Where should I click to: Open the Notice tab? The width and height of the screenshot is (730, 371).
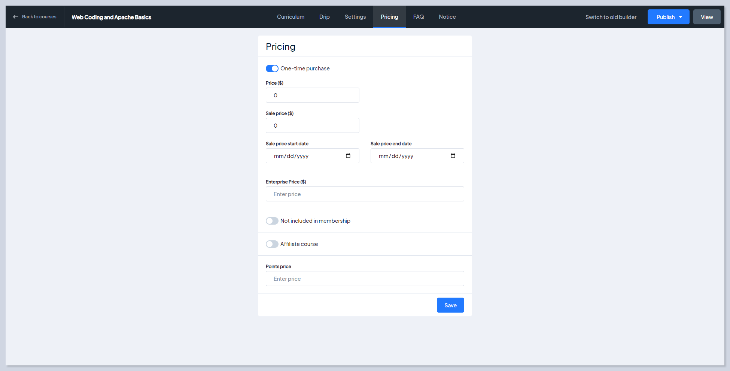[x=447, y=17]
